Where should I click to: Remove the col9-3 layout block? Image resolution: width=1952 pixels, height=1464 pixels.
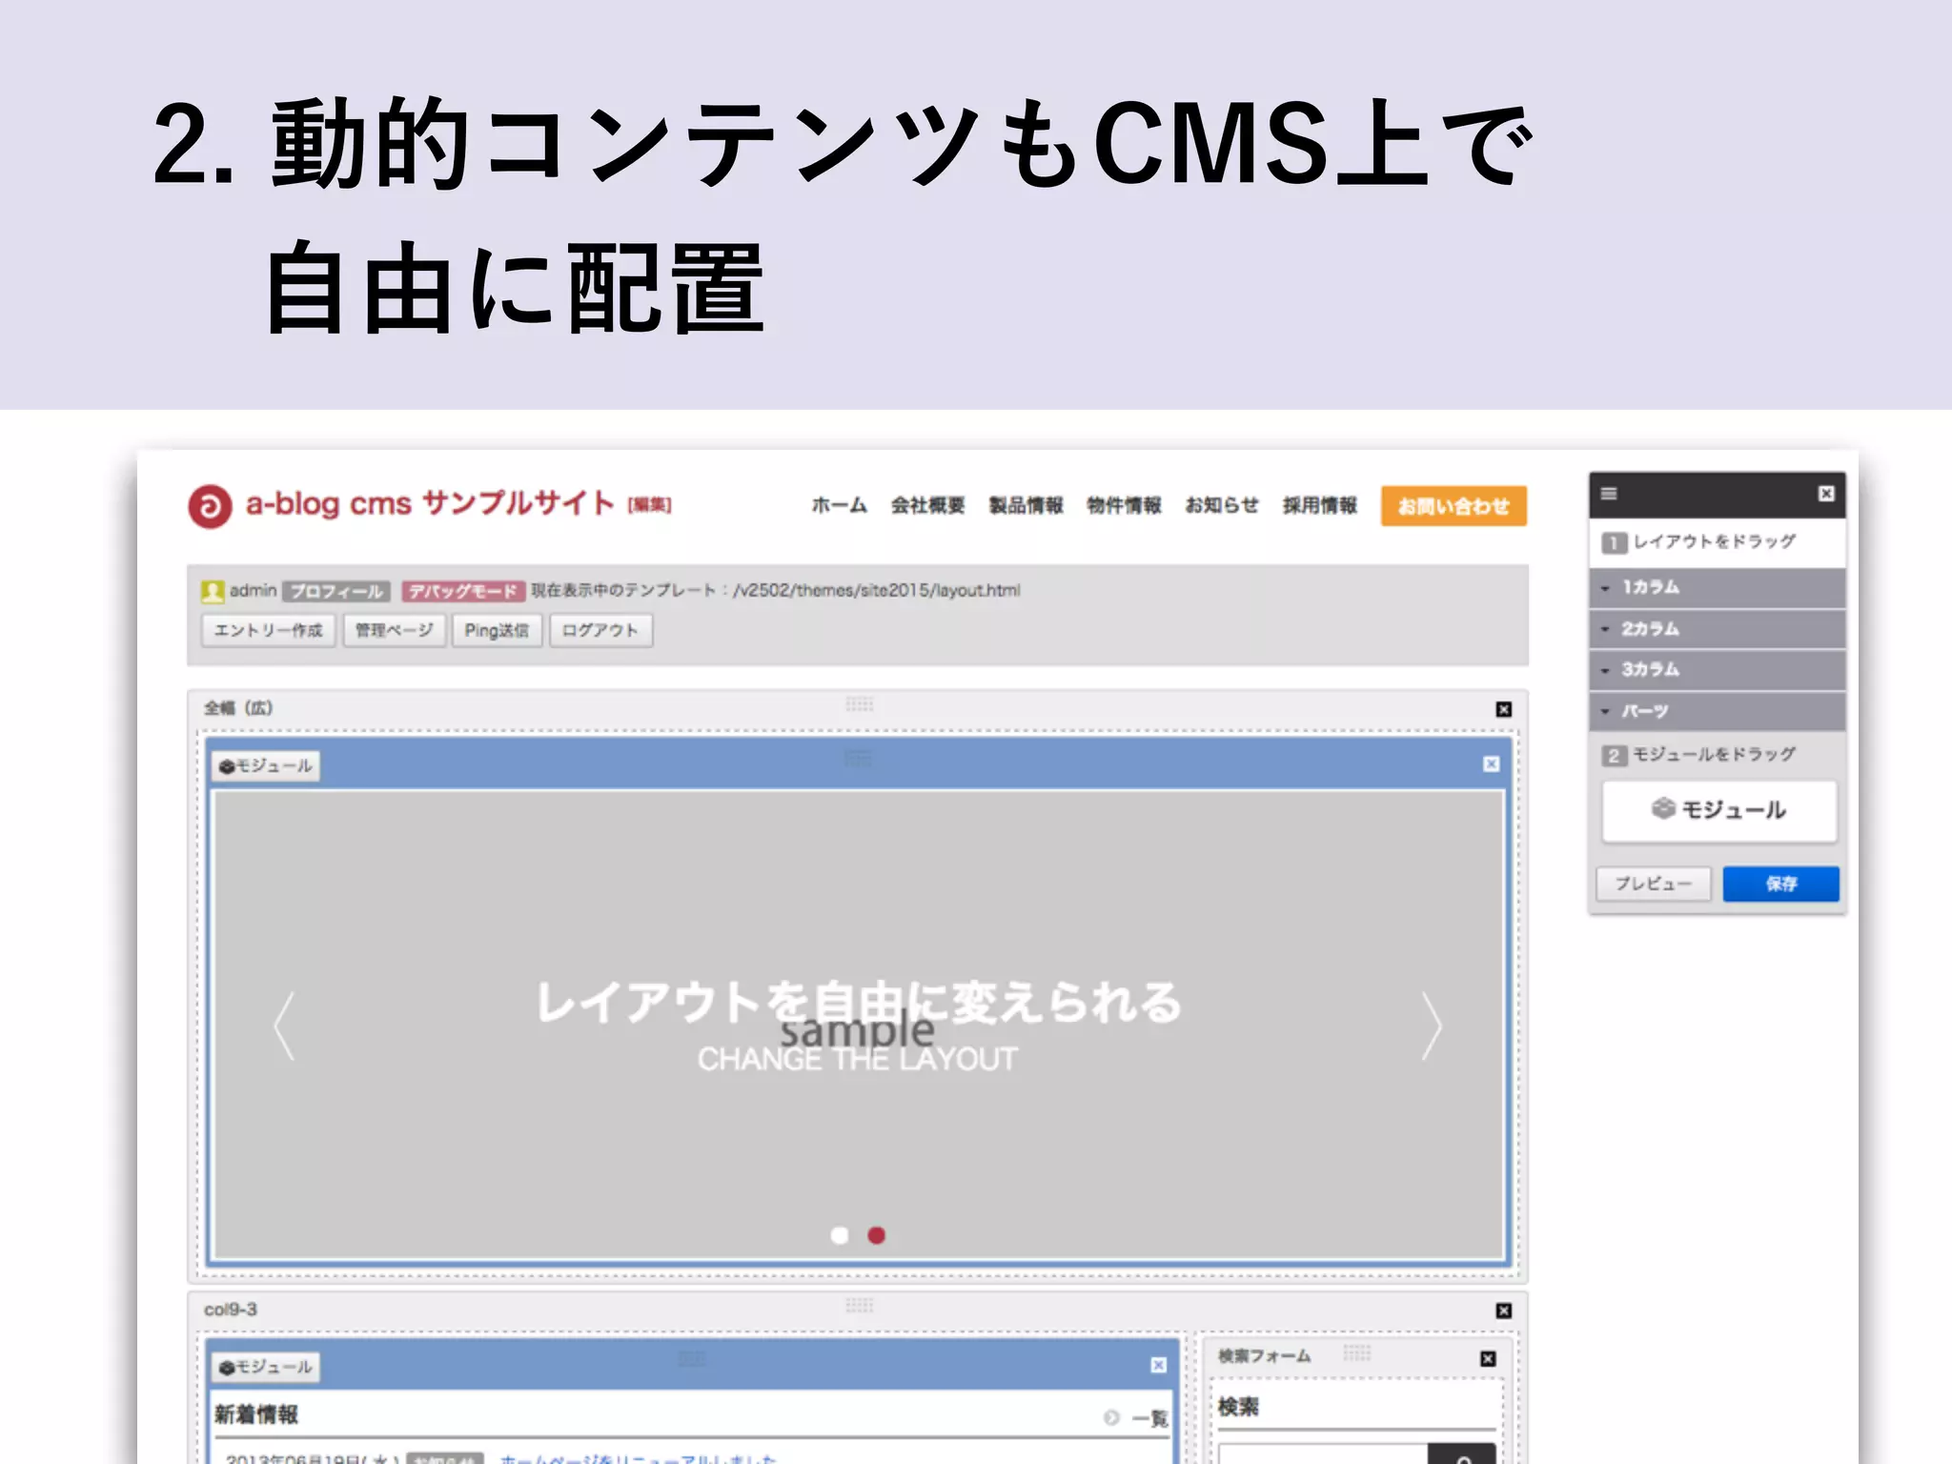pyautogui.click(x=1504, y=1311)
